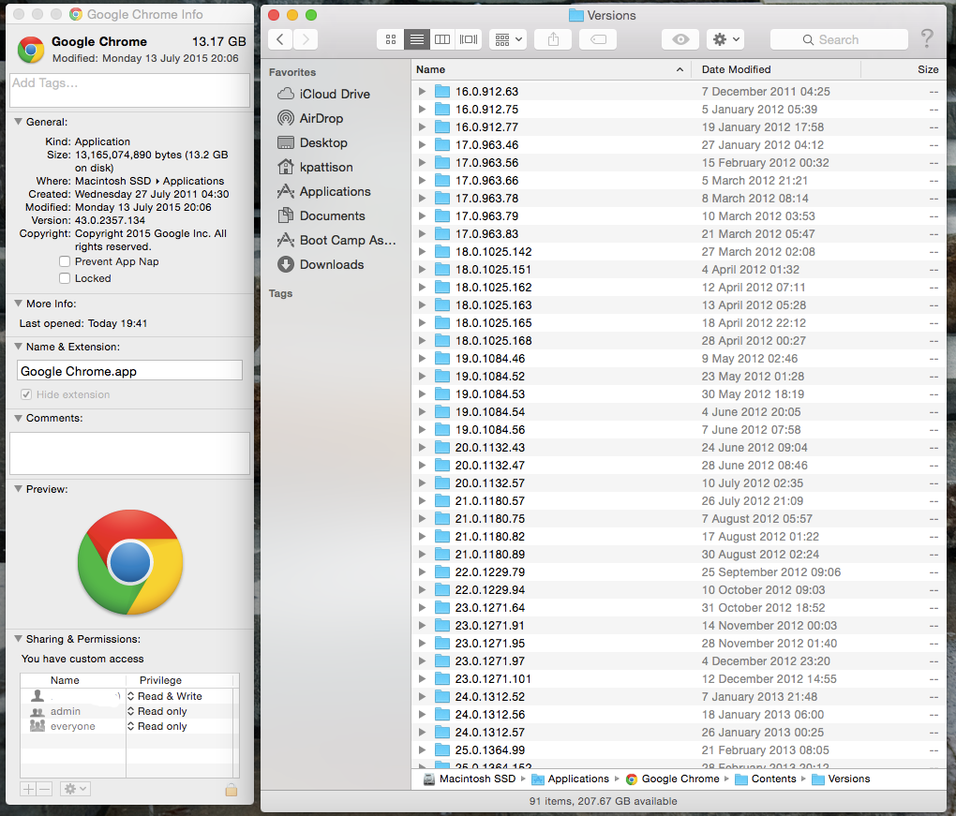The width and height of the screenshot is (956, 816).
Task: Remove user with minus button
Action: click(44, 789)
